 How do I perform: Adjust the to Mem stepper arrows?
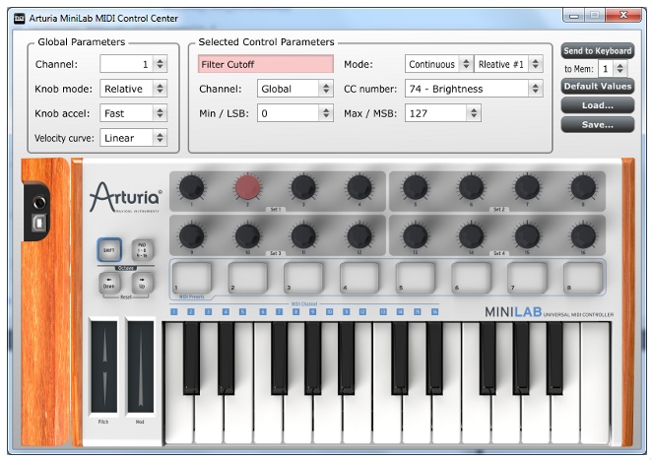pyautogui.click(x=619, y=69)
